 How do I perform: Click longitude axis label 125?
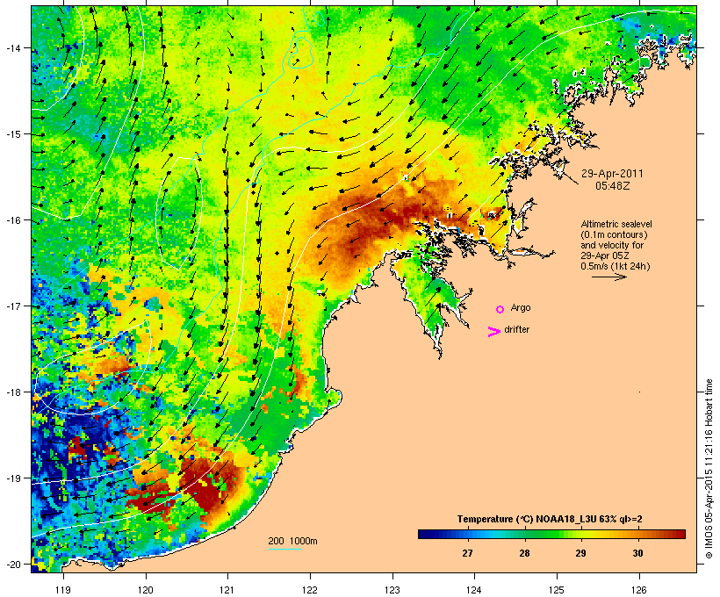coord(557,590)
